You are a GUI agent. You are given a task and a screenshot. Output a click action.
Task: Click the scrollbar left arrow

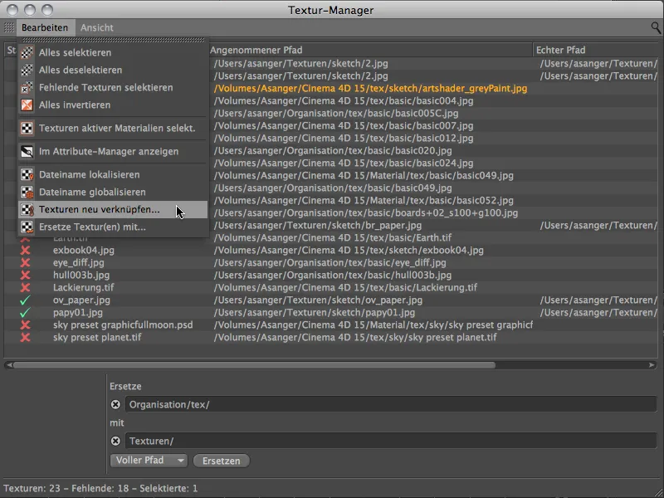[x=8, y=365]
